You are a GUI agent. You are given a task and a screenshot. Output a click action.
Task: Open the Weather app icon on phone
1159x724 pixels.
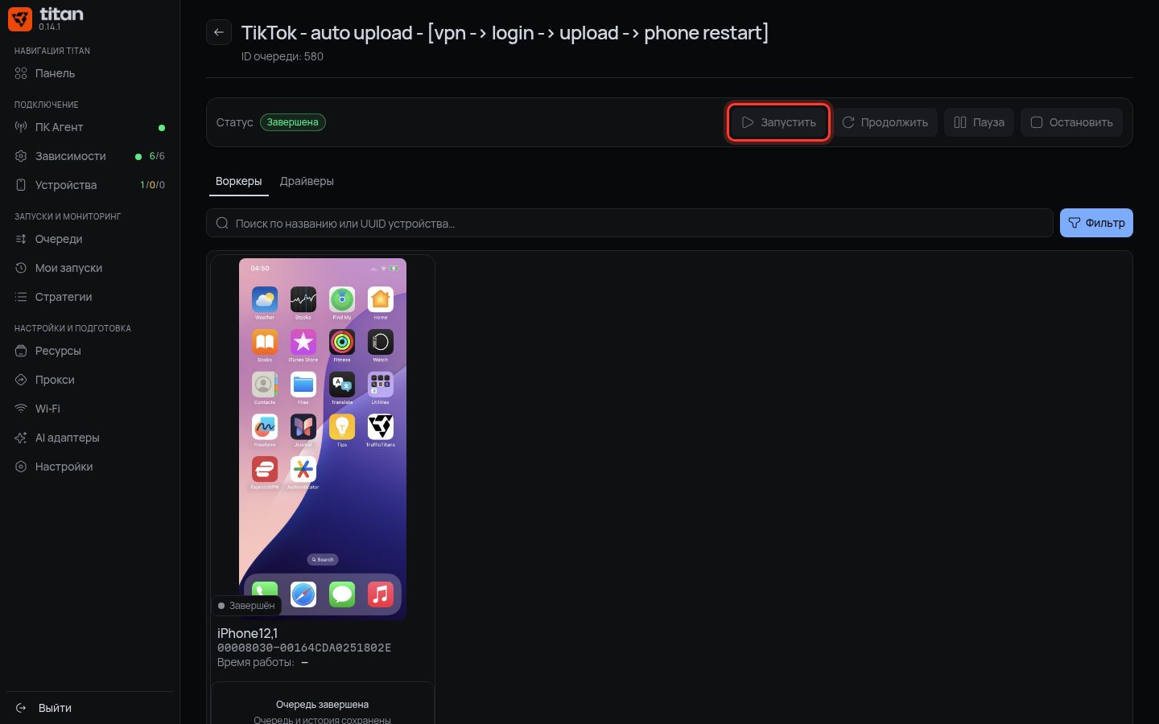[x=265, y=299]
